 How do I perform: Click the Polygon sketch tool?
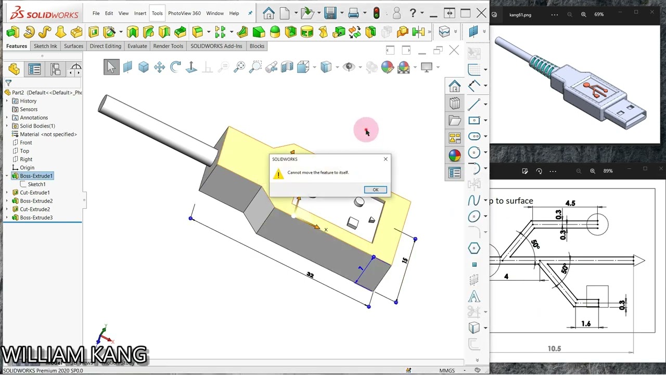(x=473, y=248)
